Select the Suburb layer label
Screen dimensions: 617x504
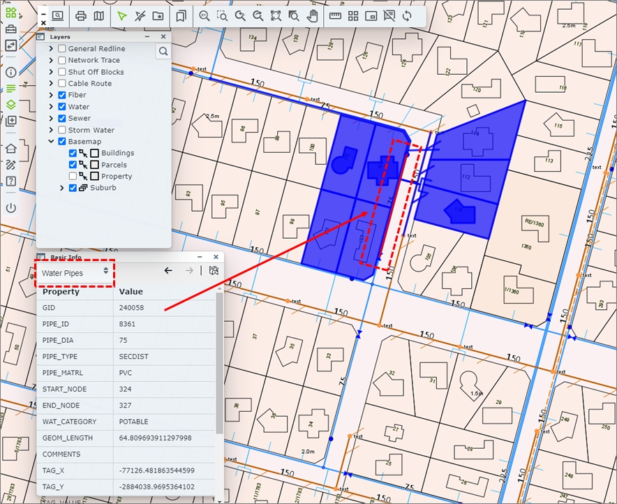tap(103, 188)
